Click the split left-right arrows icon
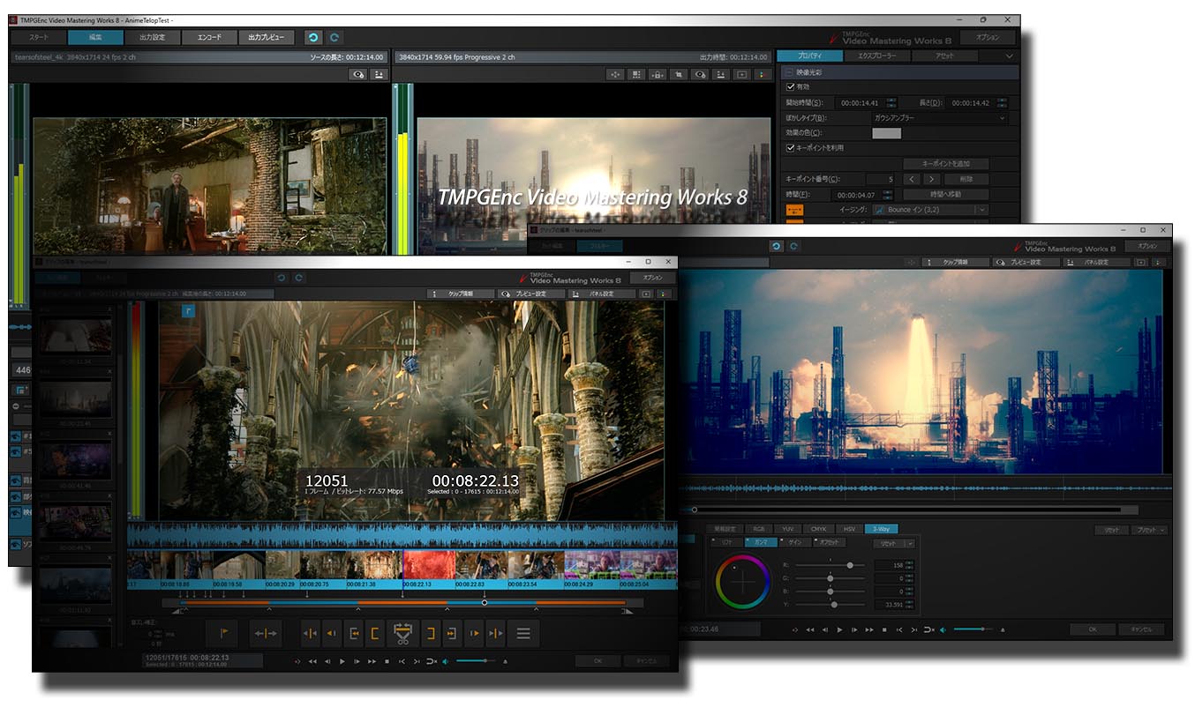The image size is (1195, 707). 266,633
